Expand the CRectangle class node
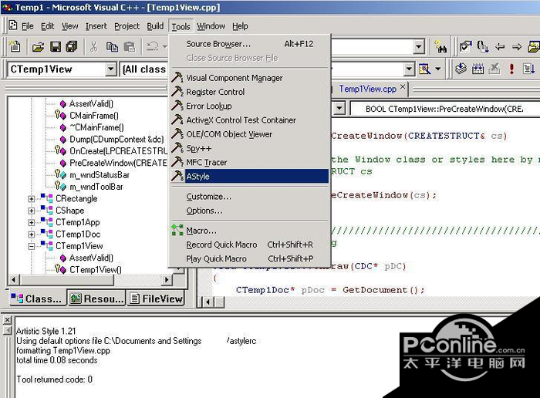The height and width of the screenshot is (398, 540). (x=32, y=199)
